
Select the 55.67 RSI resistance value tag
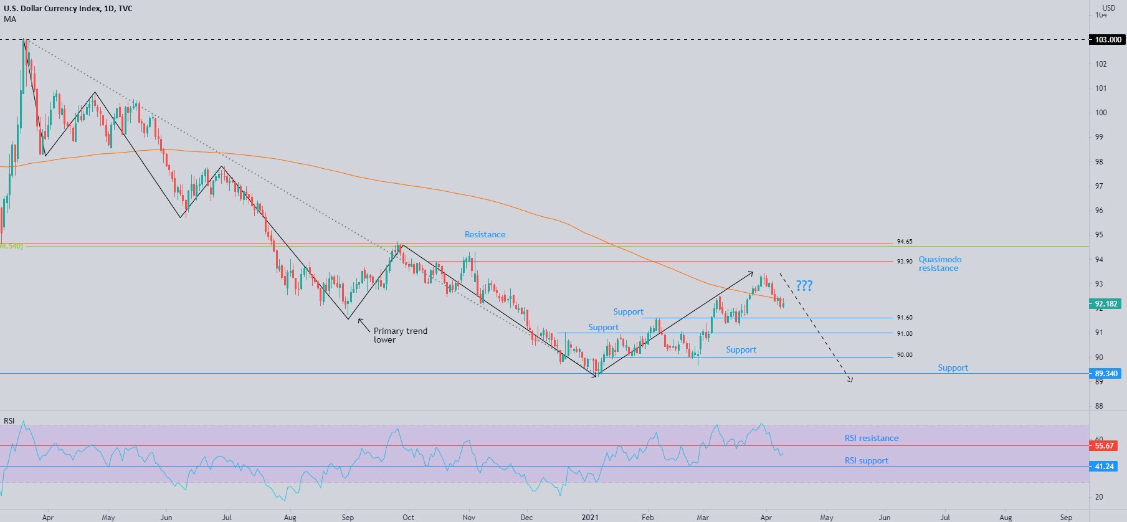coord(1104,446)
